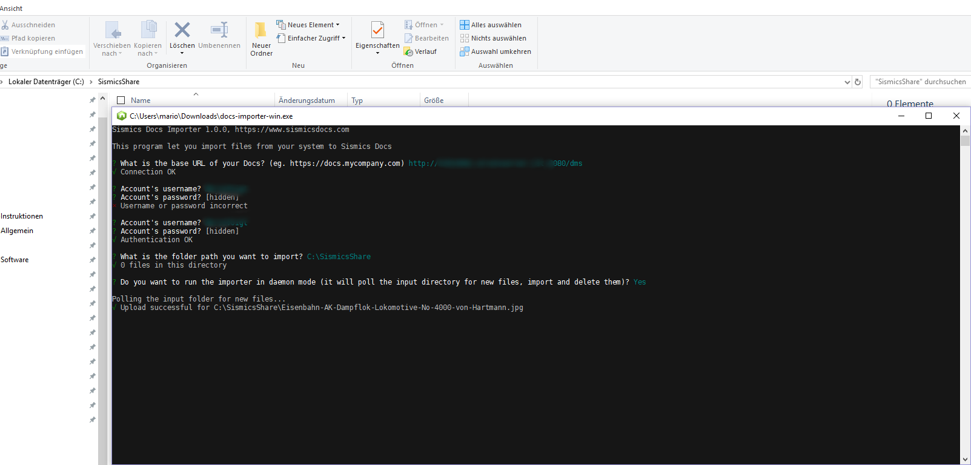Sort files by Änderungsdatum column
Screen dimensions: 971x465
307,101
